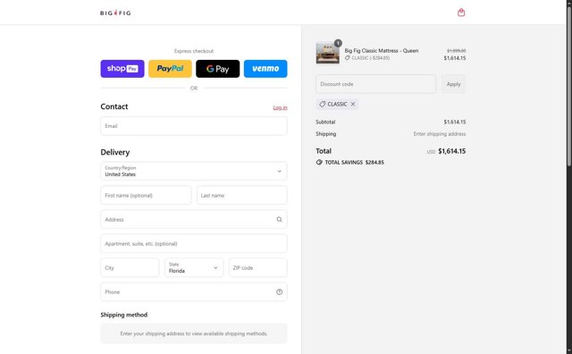Click the phone field help icon

click(x=279, y=291)
